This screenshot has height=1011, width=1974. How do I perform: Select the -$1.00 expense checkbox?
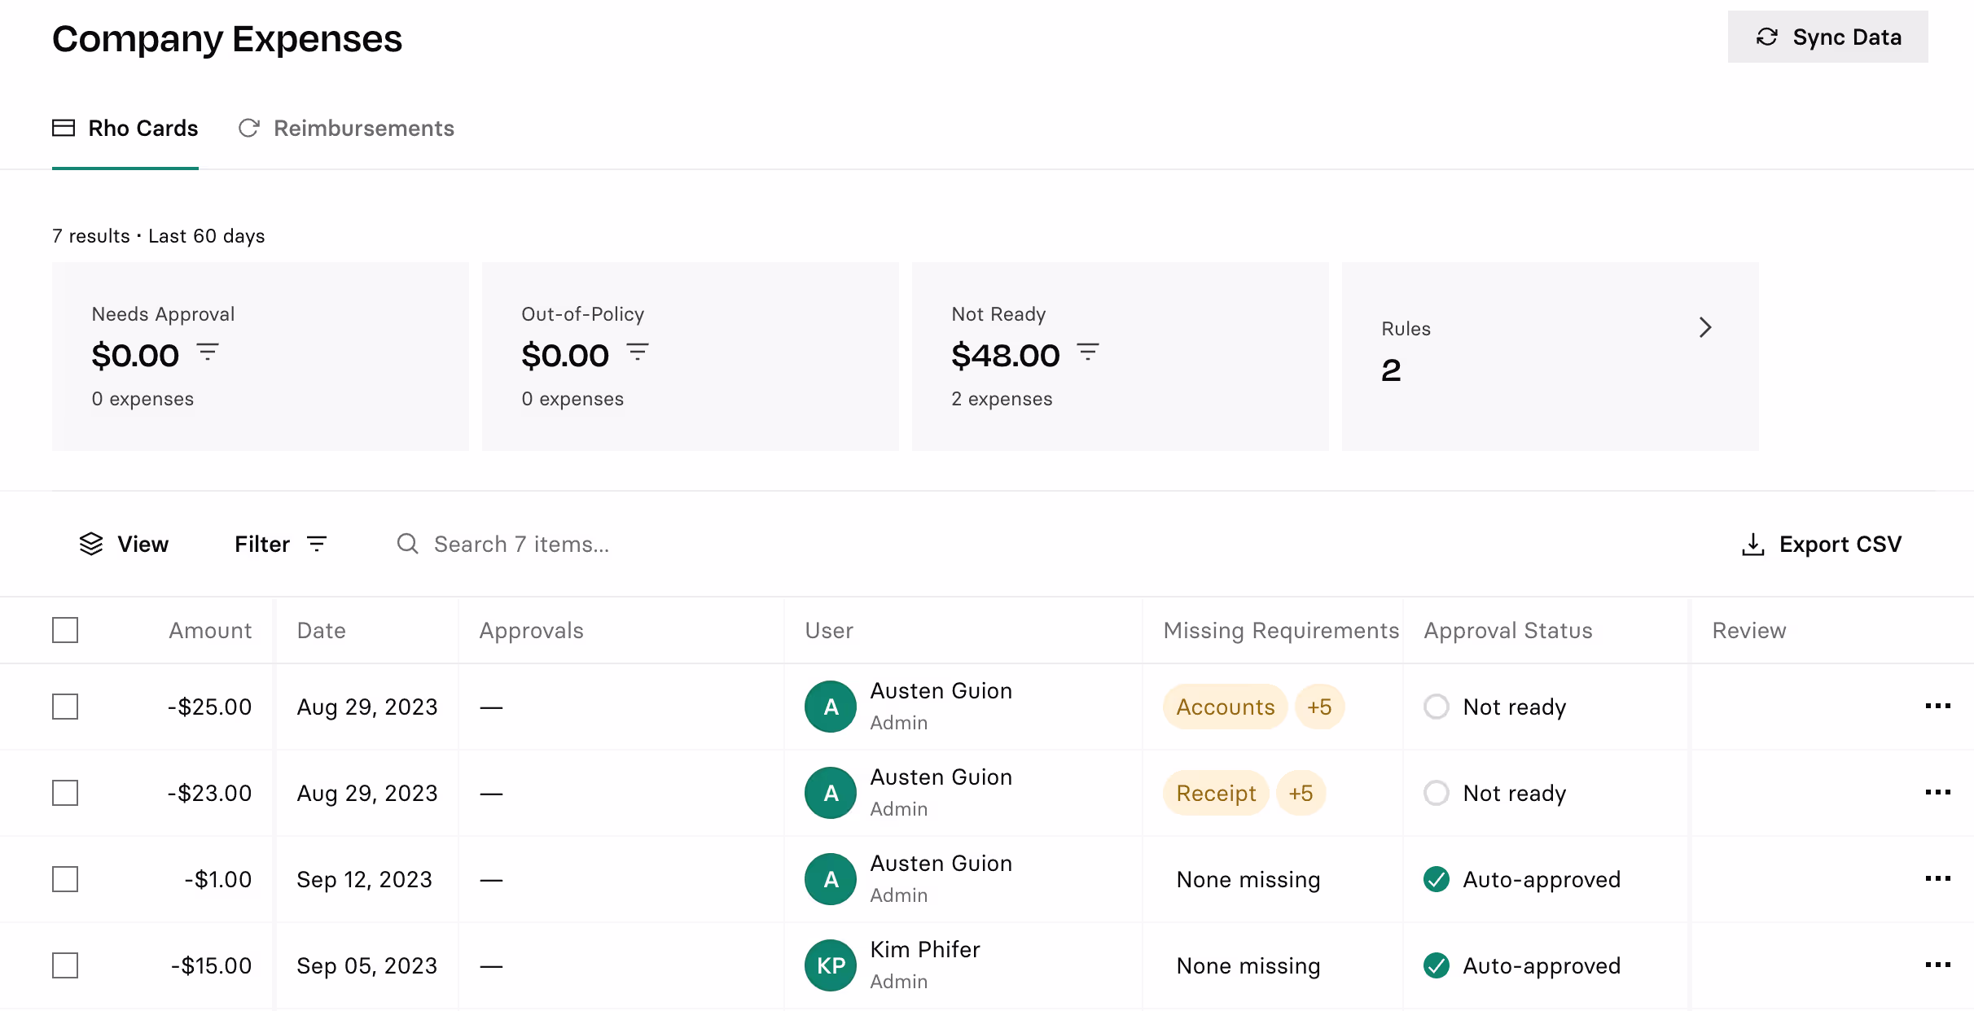tap(65, 879)
